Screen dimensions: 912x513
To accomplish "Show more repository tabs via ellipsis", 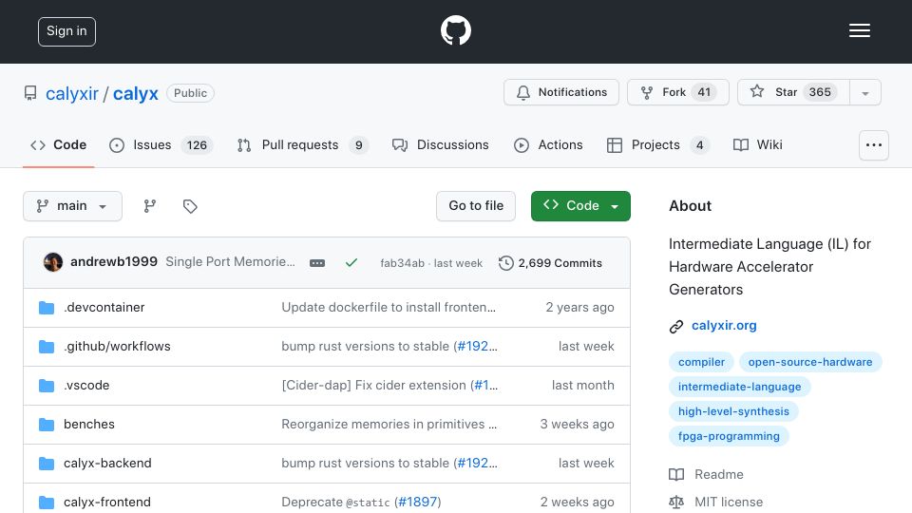I will tap(874, 145).
